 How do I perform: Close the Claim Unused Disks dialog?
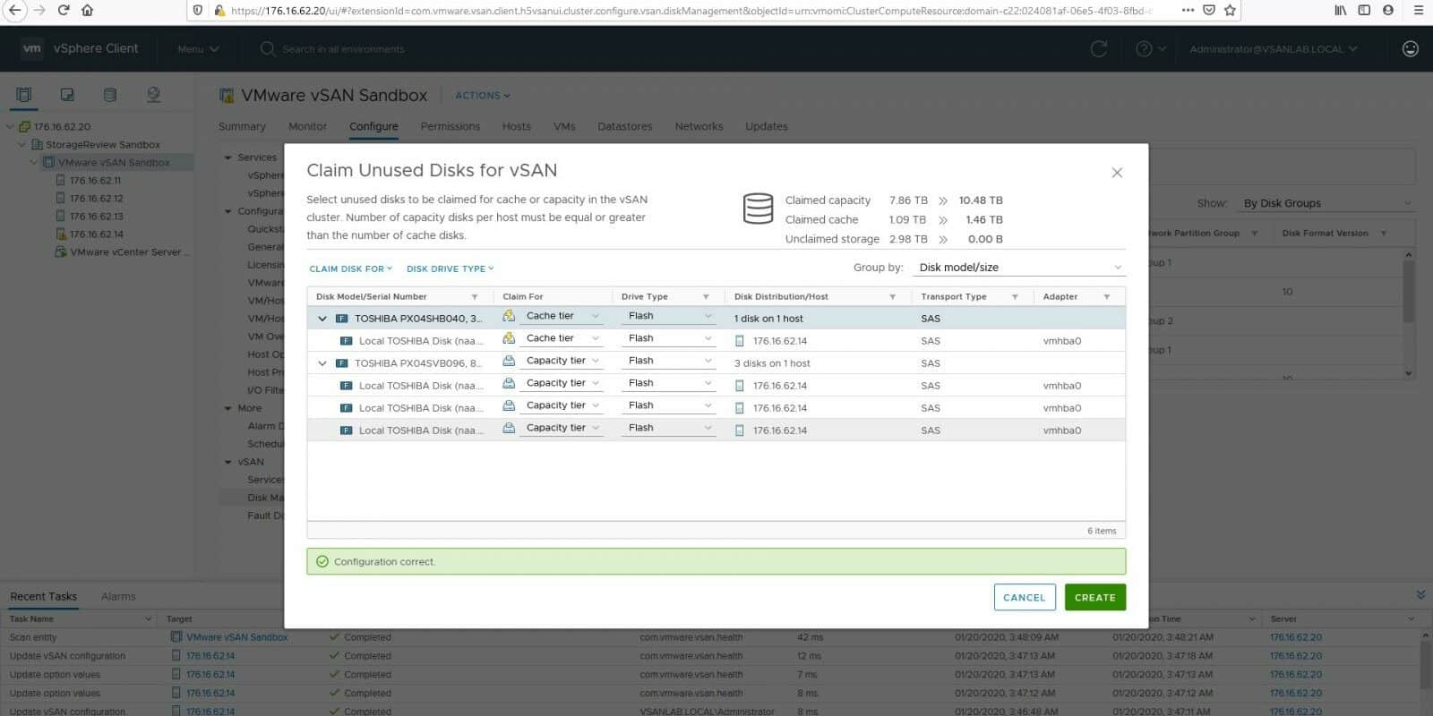click(x=1117, y=173)
